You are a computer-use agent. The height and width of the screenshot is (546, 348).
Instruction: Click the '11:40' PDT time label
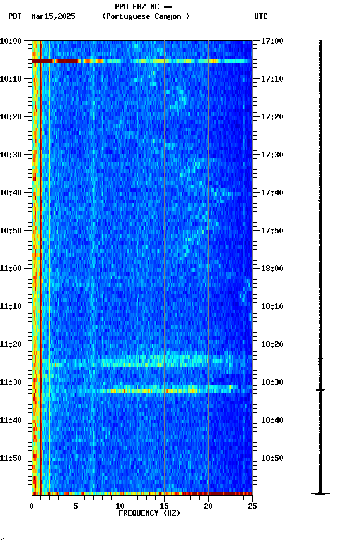(x=11, y=420)
